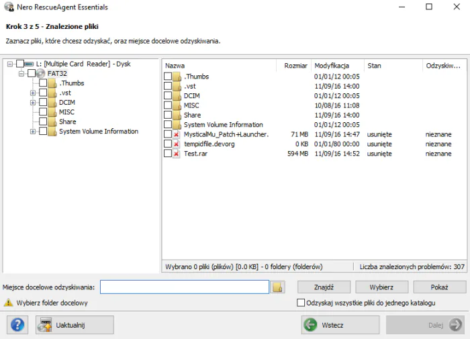Click the 71 MB size value
Image resolution: width=470 pixels, height=339 pixels.
coord(299,134)
